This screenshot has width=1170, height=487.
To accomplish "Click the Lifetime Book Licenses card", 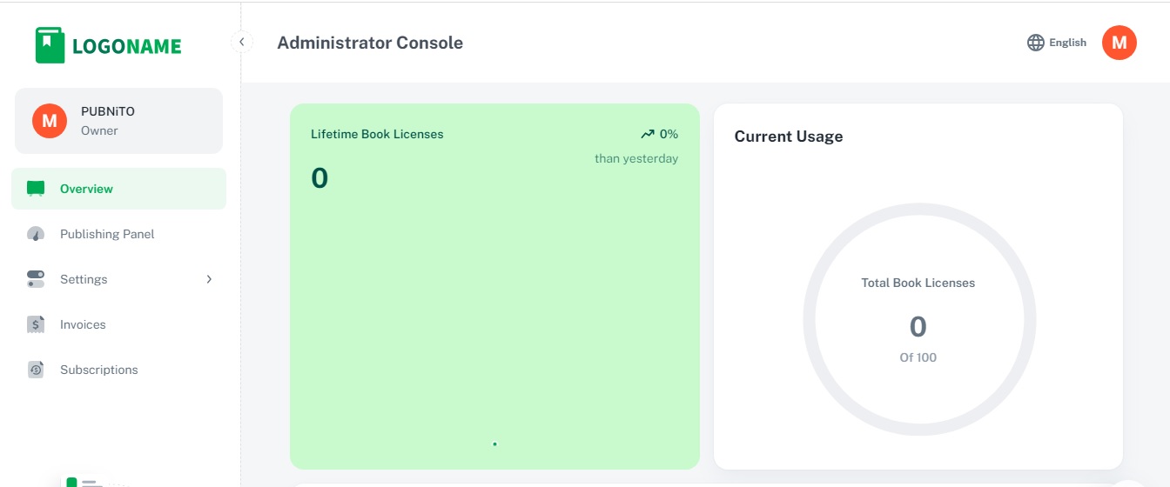I will click(x=494, y=286).
